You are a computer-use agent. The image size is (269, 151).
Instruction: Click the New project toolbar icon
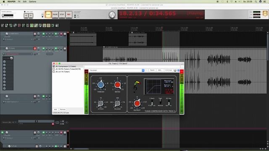pos(3,26)
